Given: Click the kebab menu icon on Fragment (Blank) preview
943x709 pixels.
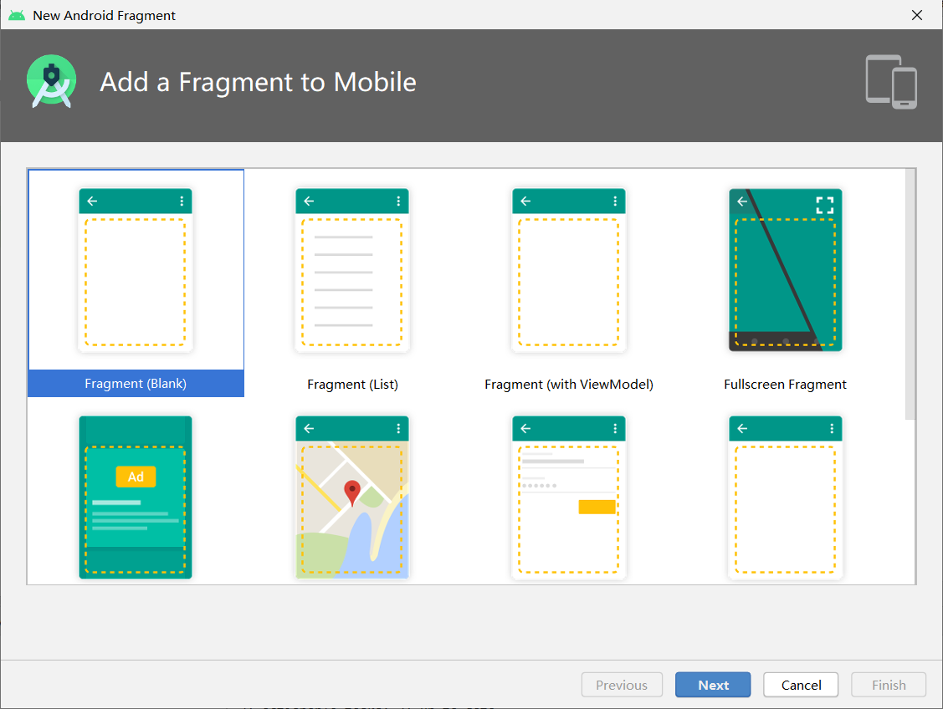Looking at the screenshot, I should coord(180,201).
